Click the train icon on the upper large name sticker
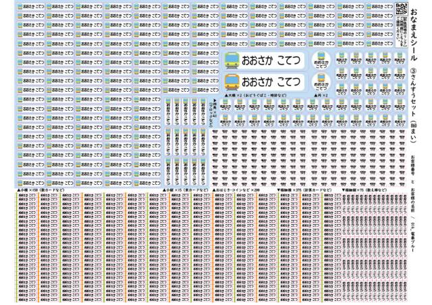This screenshot has height=305, width=432. tap(232, 60)
